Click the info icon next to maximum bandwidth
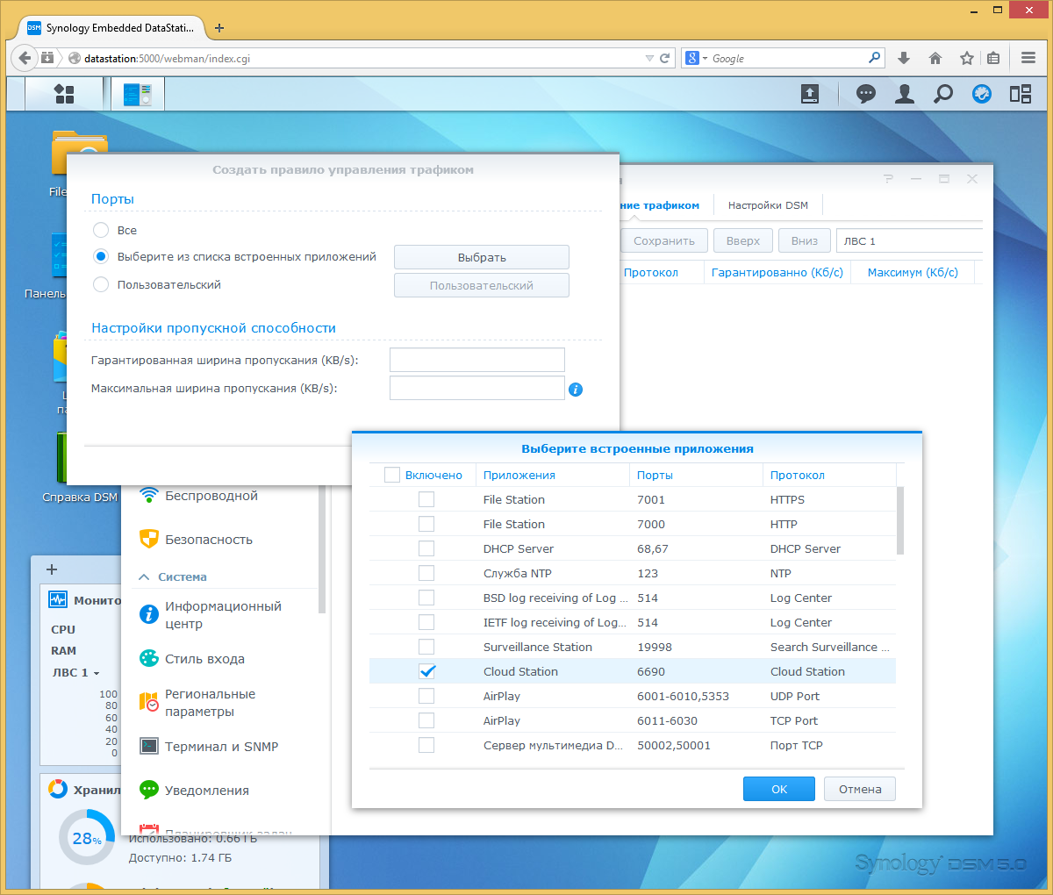1053x895 pixels. click(x=576, y=390)
